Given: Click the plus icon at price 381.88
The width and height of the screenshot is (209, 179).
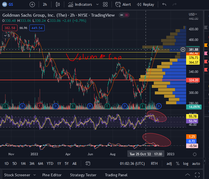Looking at the screenshot, I should tap(183, 50).
